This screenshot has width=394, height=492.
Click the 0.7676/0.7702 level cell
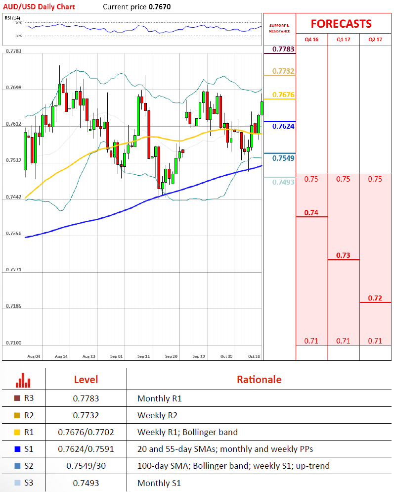click(86, 433)
